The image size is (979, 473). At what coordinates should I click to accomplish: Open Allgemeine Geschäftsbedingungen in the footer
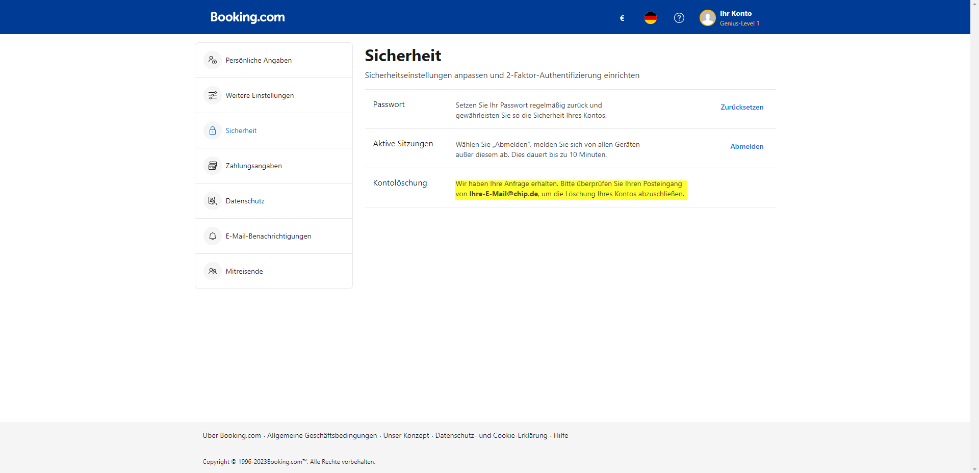point(321,435)
